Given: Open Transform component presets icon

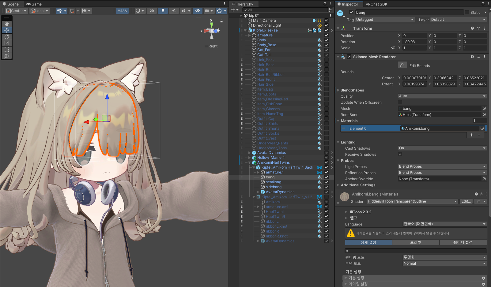Looking at the screenshot, I should pos(478,28).
